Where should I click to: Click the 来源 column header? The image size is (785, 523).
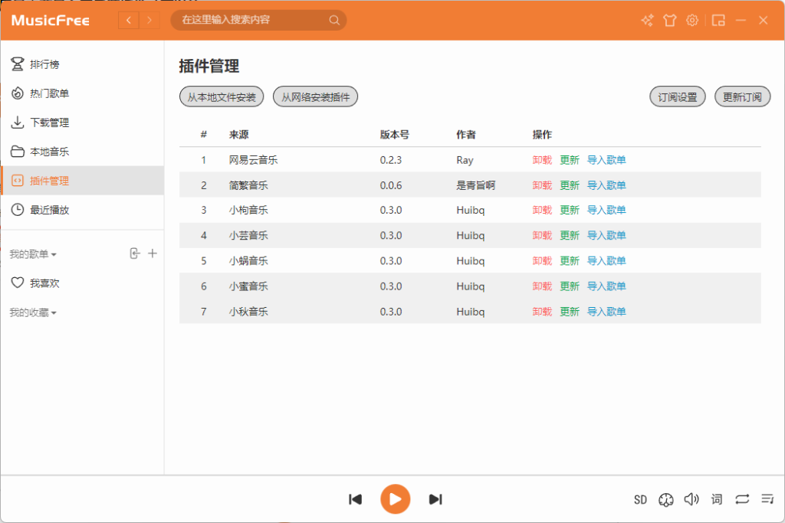pos(239,135)
